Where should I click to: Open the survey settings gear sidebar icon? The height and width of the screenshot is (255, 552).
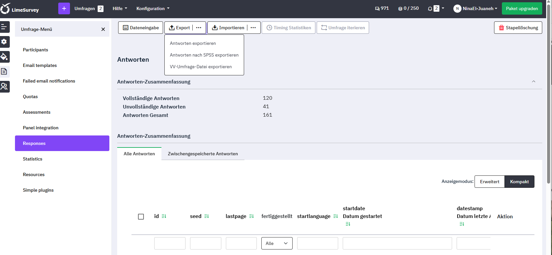pos(5,42)
